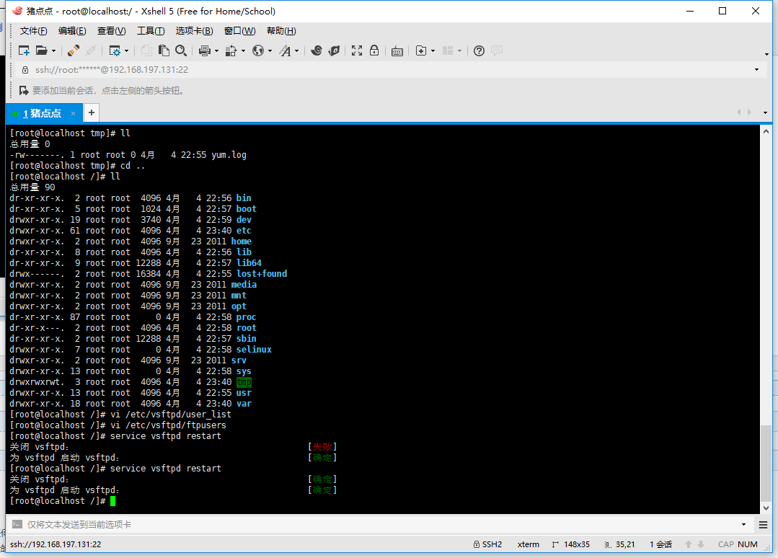Click the terminal scrollbar down arrow
This screenshot has width=778, height=558.
[x=766, y=508]
